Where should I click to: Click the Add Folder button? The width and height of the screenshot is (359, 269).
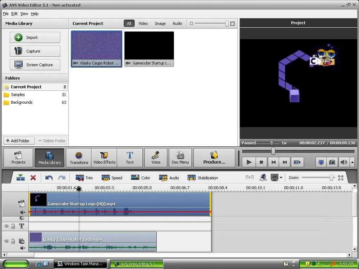(x=19, y=141)
